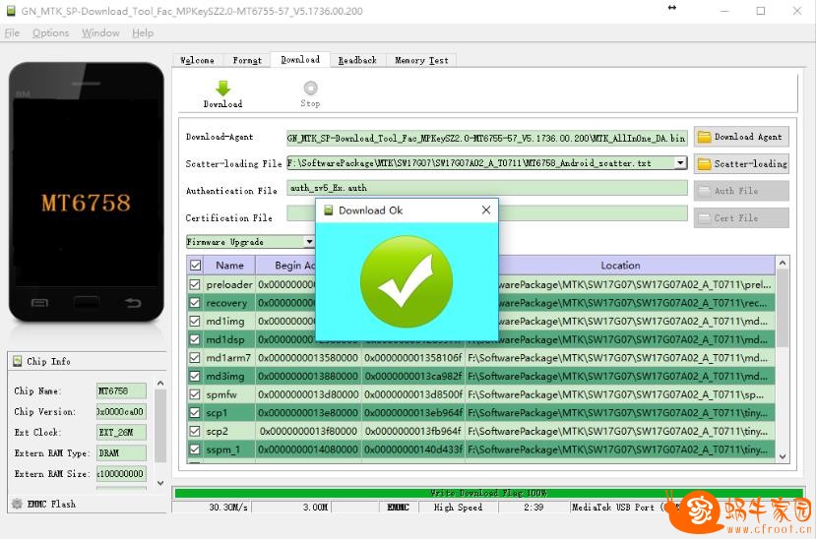Click begin address 0x0000000013880000 of md3img

coord(308,376)
